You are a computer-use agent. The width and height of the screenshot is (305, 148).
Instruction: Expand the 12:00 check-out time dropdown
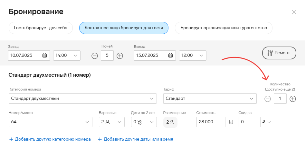pyautogui.click(x=193, y=56)
